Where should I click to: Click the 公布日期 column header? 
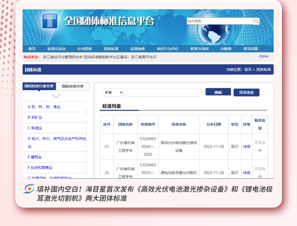[x=214, y=125]
